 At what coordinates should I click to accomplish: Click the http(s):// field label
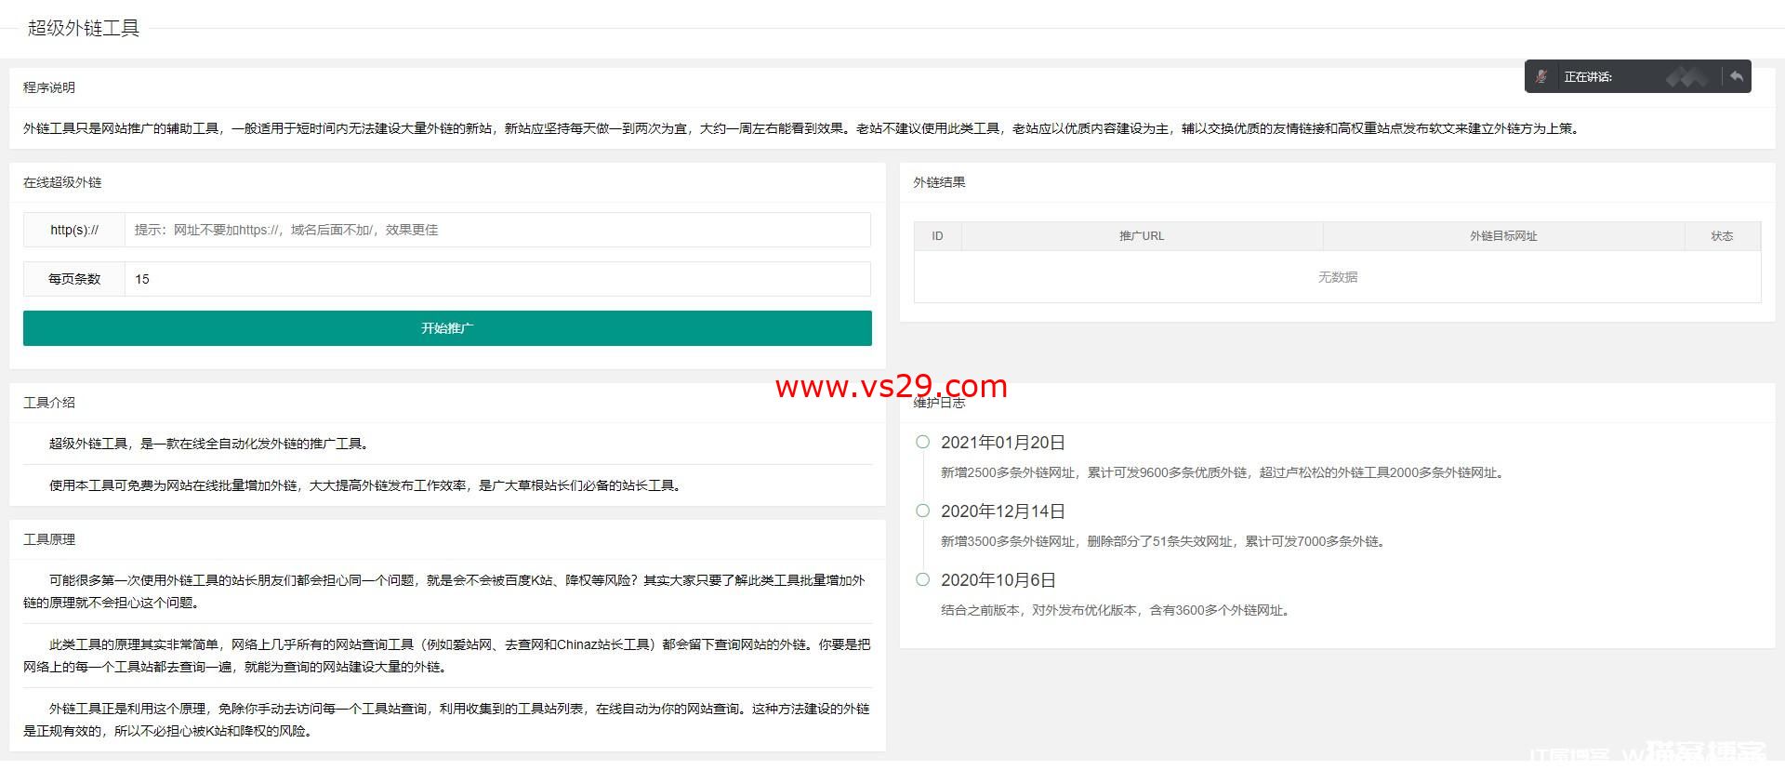74,230
